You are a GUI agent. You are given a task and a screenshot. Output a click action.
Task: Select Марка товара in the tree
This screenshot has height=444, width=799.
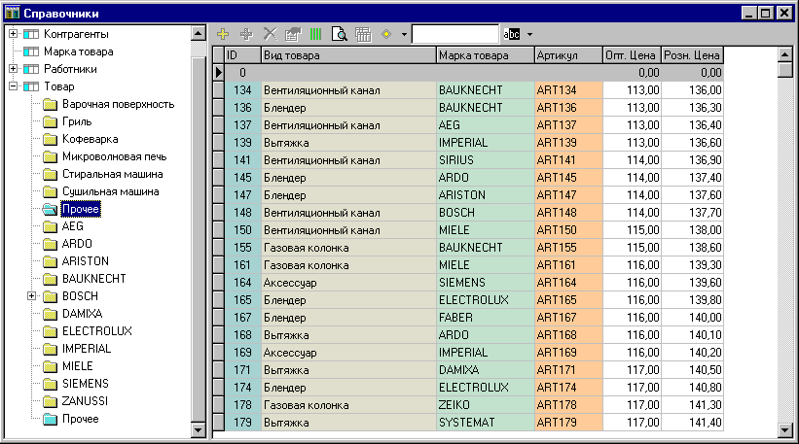(79, 51)
